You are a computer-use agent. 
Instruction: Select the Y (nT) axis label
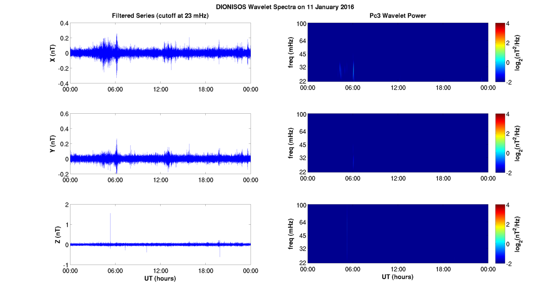(x=52, y=144)
